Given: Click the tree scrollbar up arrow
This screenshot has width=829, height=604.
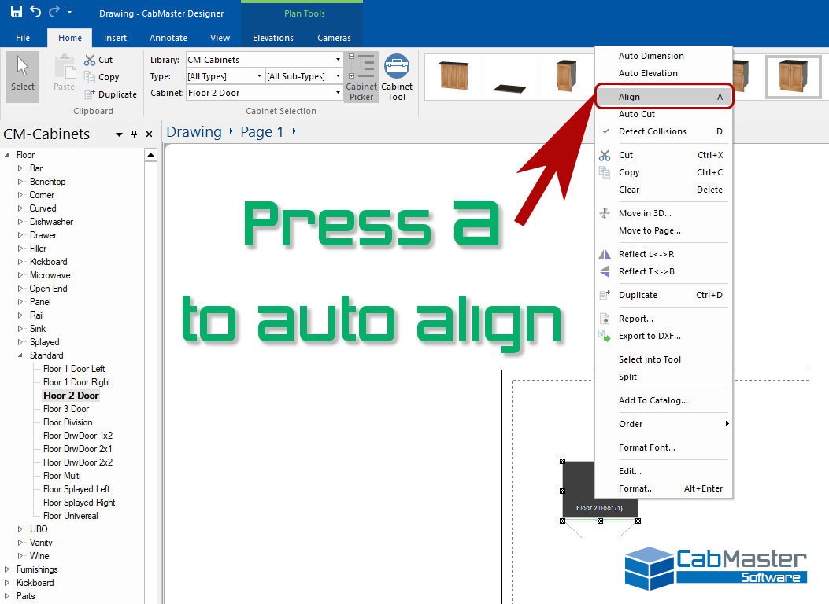Looking at the screenshot, I should click(x=150, y=155).
